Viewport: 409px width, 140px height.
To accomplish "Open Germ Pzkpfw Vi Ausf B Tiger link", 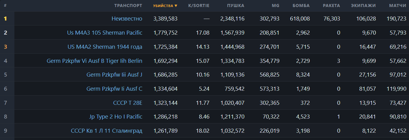I will (95, 61).
